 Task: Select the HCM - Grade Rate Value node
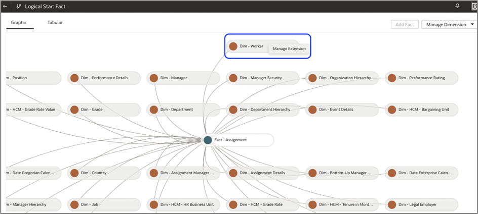[33, 110]
